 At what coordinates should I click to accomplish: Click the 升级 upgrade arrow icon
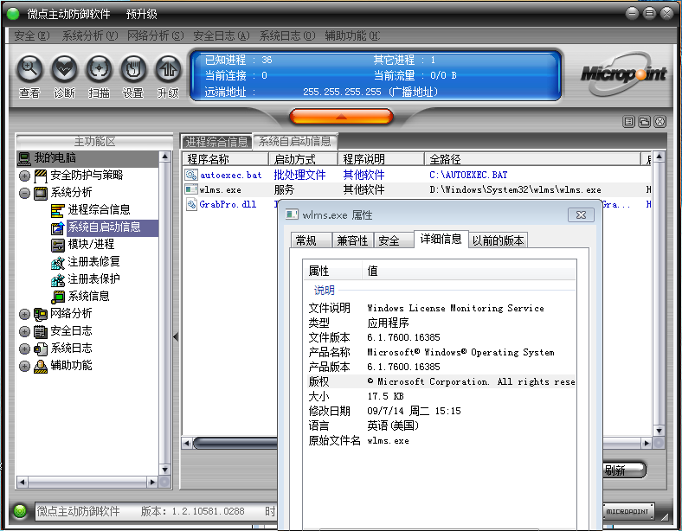point(168,69)
